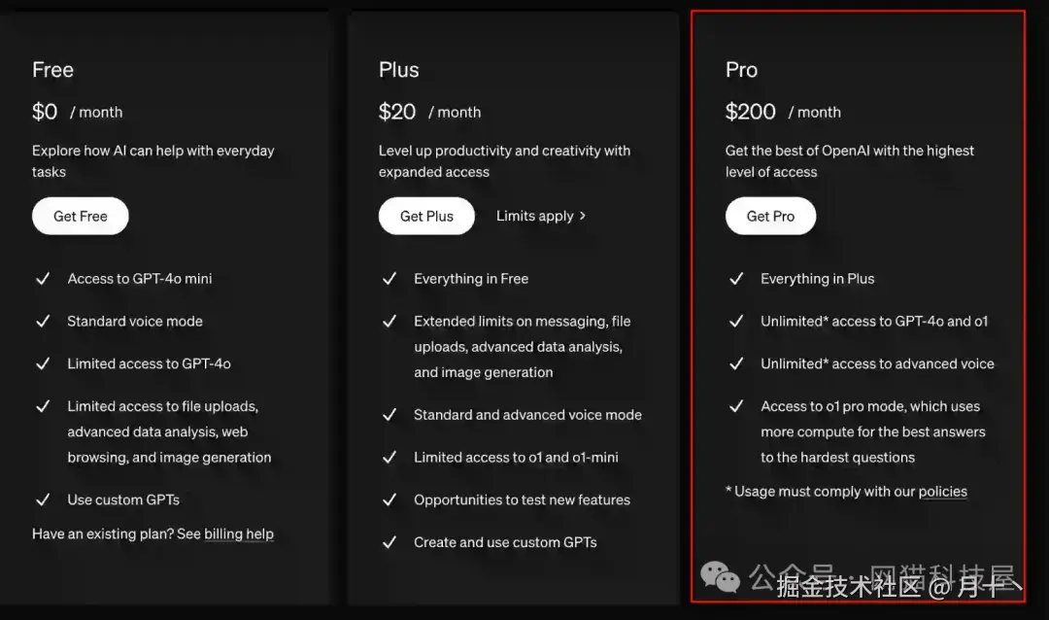Open the billing help link

(x=239, y=534)
